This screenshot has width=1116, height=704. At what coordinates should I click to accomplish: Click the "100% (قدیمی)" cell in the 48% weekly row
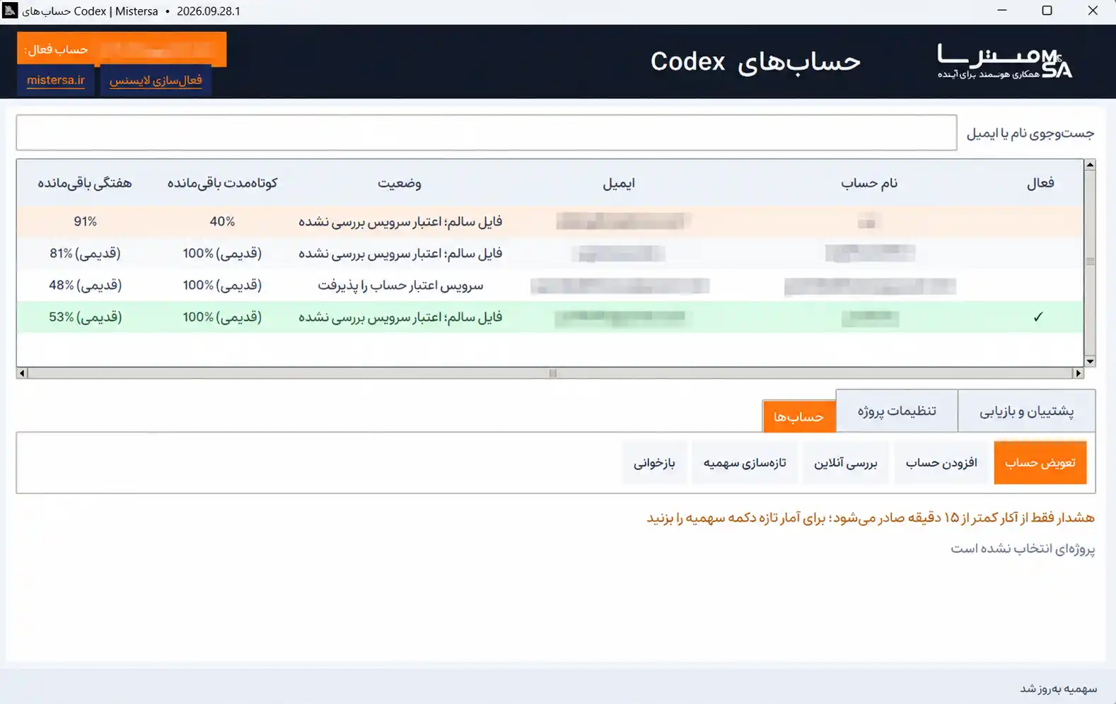(222, 286)
